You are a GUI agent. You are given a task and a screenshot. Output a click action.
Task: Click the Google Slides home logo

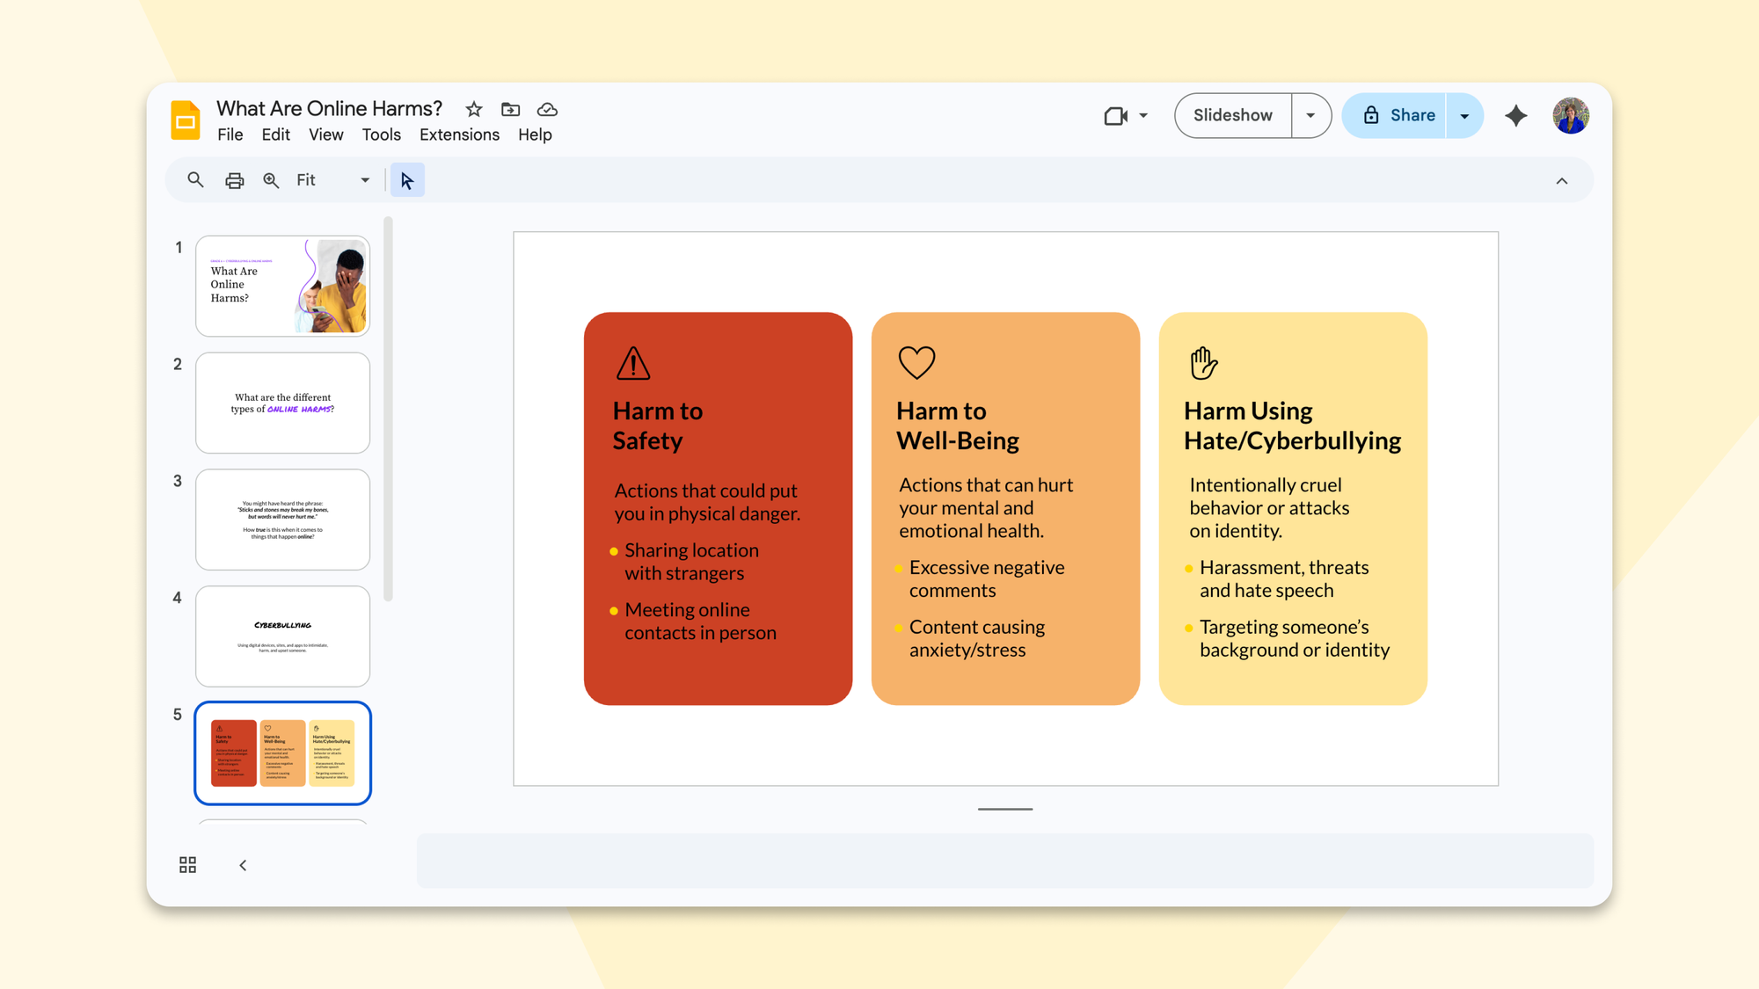coord(186,120)
